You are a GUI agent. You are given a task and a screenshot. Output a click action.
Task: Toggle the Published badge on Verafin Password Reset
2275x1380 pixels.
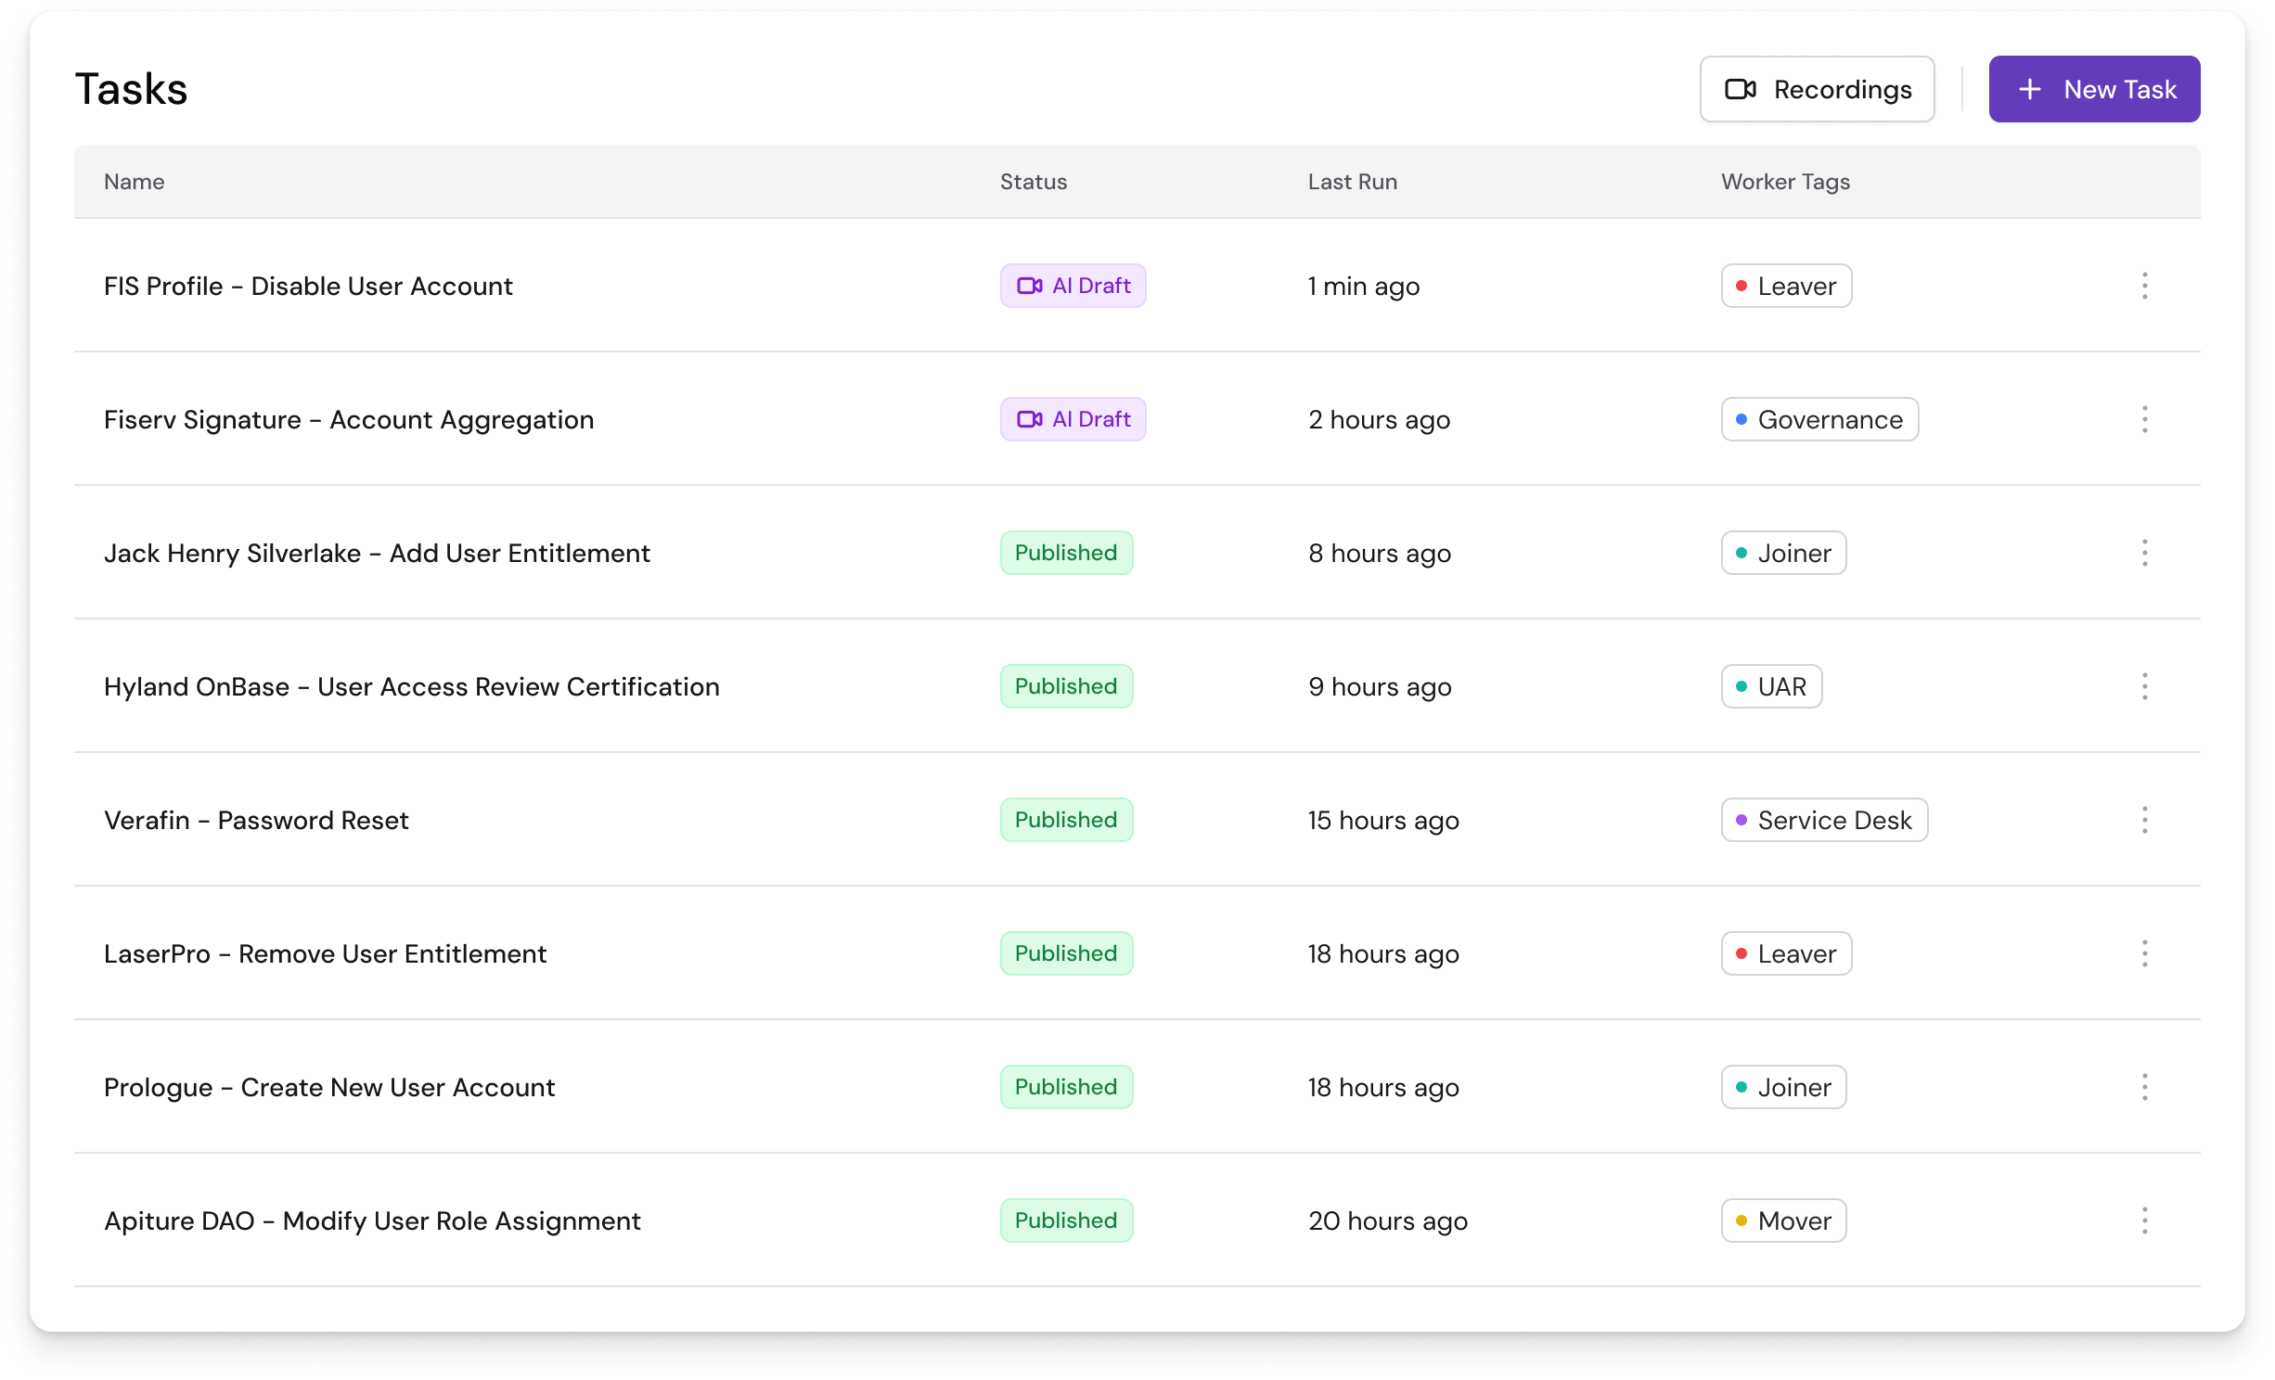coord(1066,820)
